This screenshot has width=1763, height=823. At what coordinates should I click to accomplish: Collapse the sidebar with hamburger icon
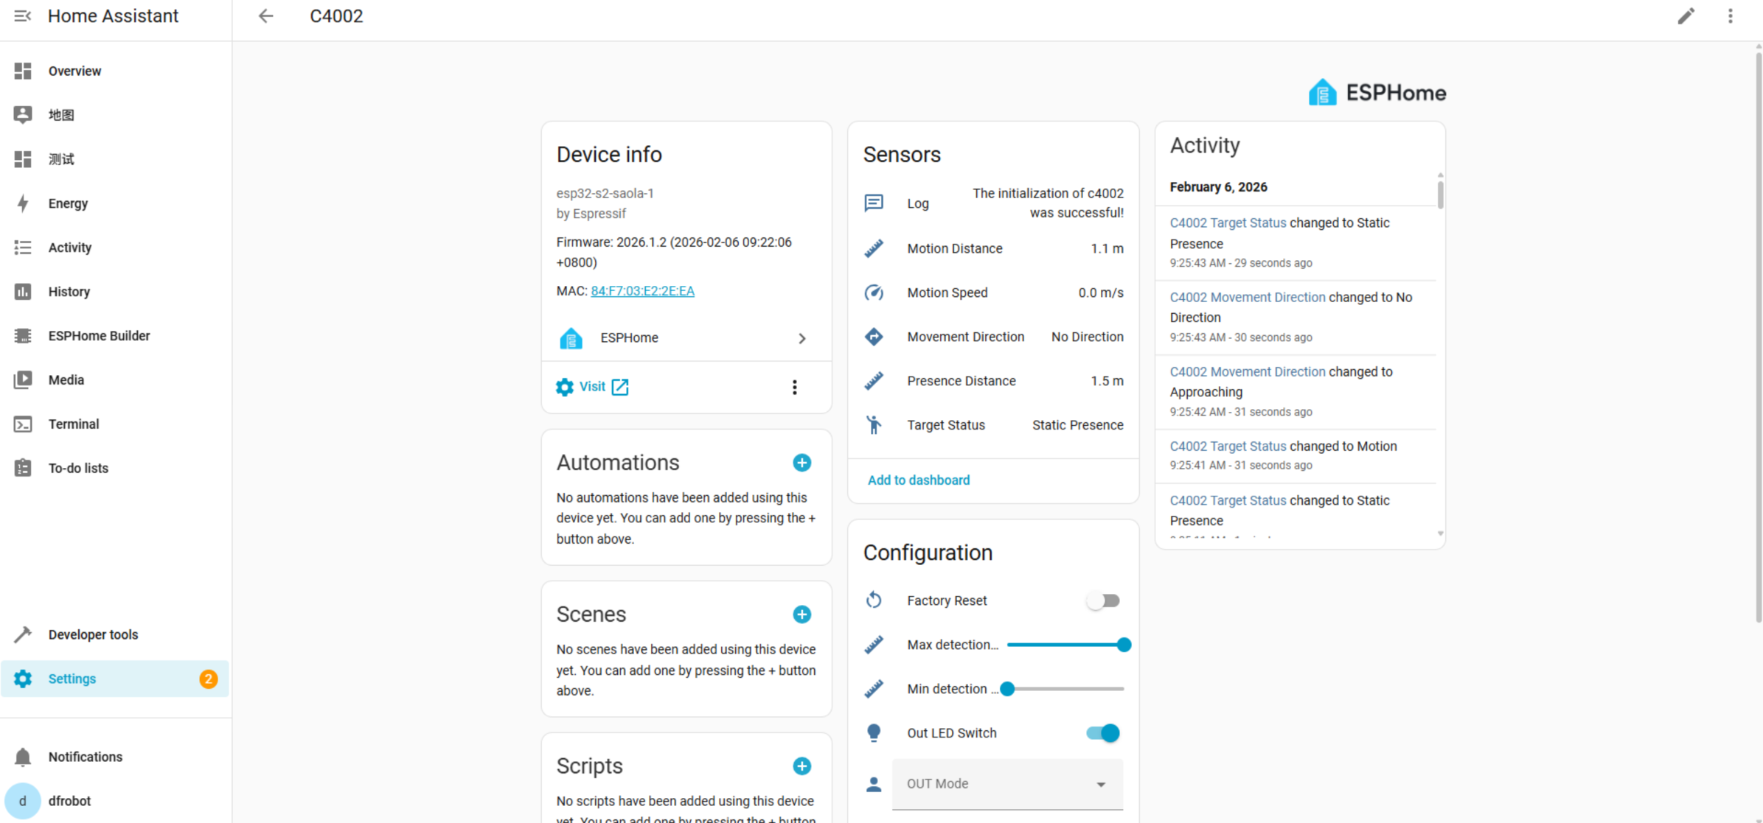(x=22, y=16)
